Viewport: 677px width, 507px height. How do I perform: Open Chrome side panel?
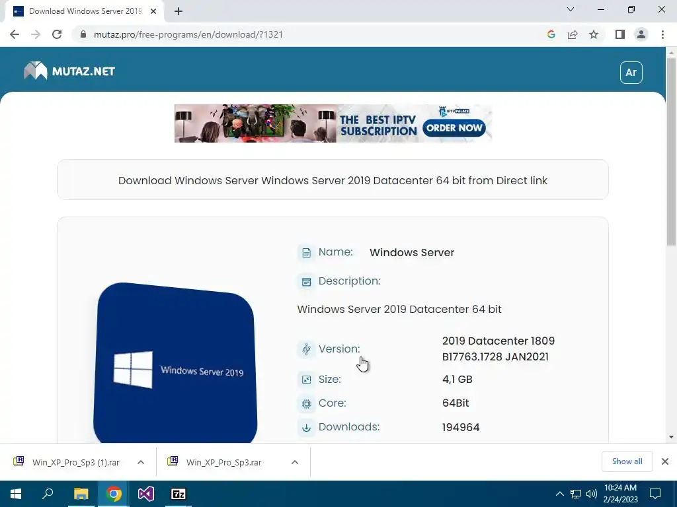(x=620, y=34)
